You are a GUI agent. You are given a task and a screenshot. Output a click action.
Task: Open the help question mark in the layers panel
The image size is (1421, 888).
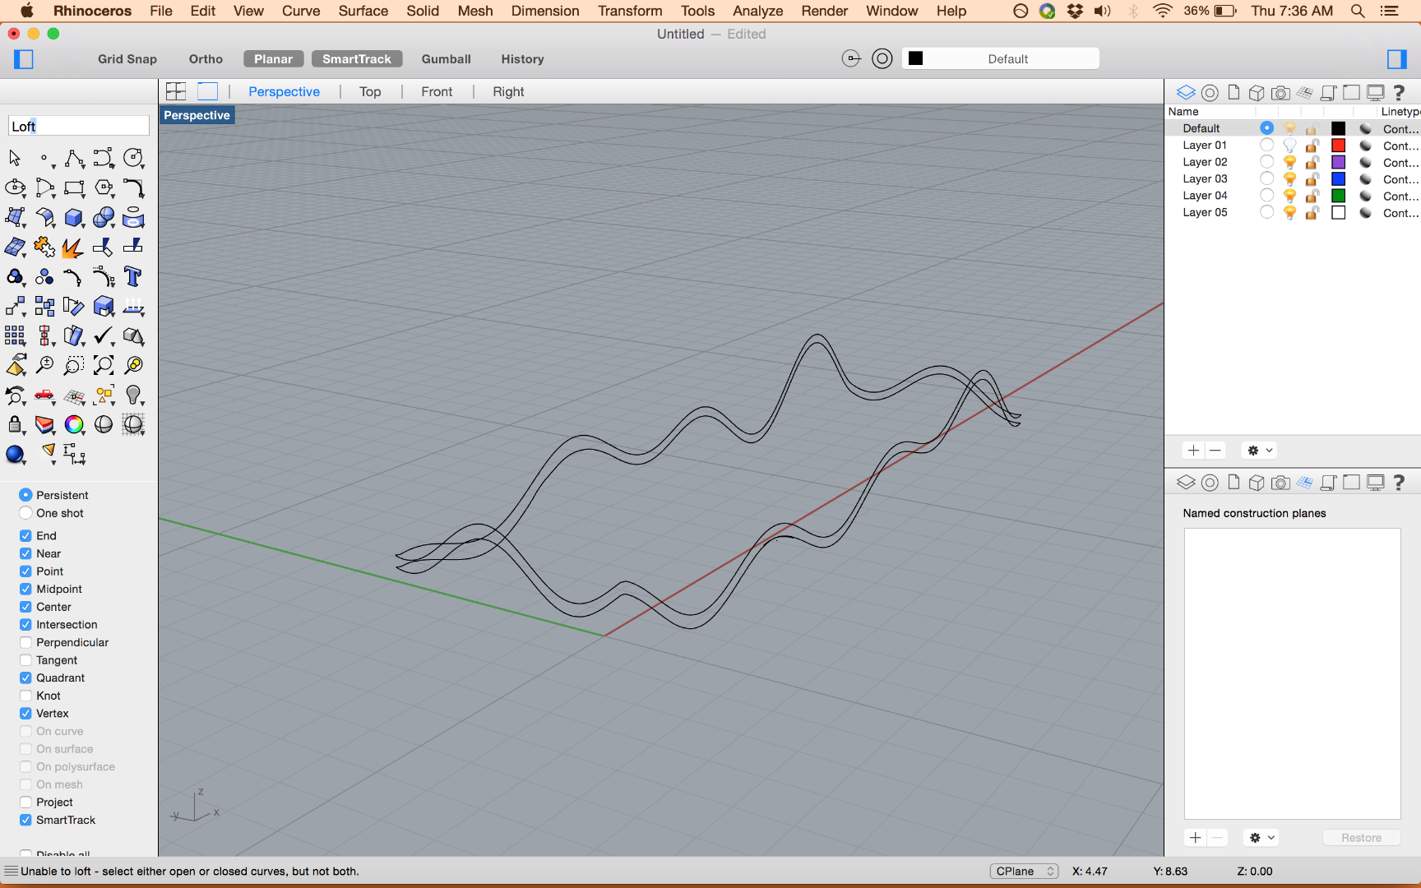[x=1399, y=93]
